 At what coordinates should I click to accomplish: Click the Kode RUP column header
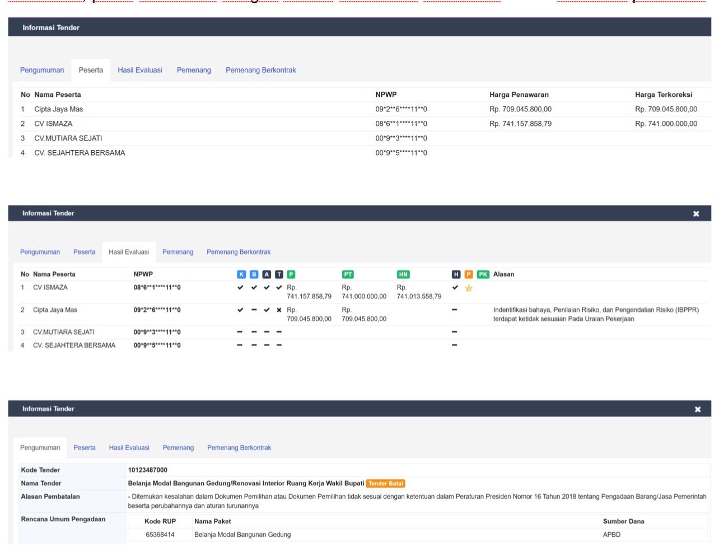tap(160, 521)
